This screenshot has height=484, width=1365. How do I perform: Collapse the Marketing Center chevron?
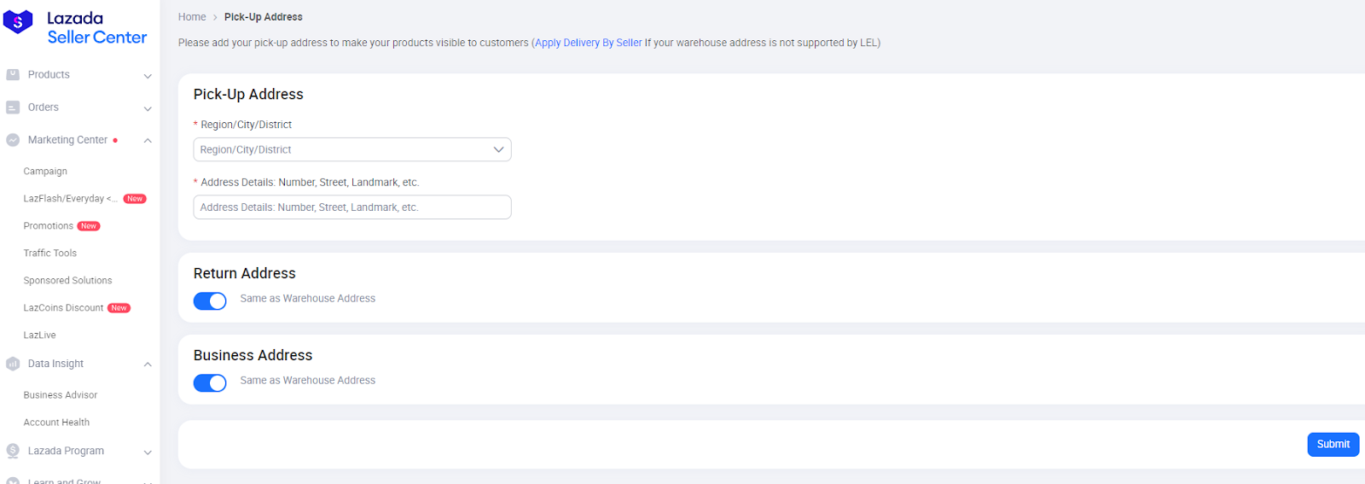(x=148, y=140)
